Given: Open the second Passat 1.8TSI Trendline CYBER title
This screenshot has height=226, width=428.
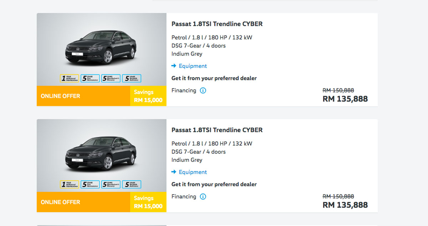Looking at the screenshot, I should 217,130.
